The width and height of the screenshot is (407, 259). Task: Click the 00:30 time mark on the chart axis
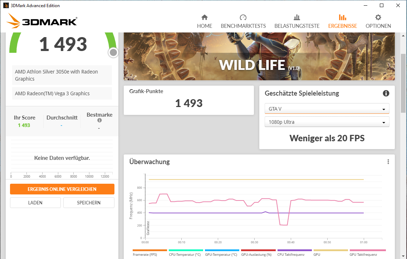click(x=254, y=243)
